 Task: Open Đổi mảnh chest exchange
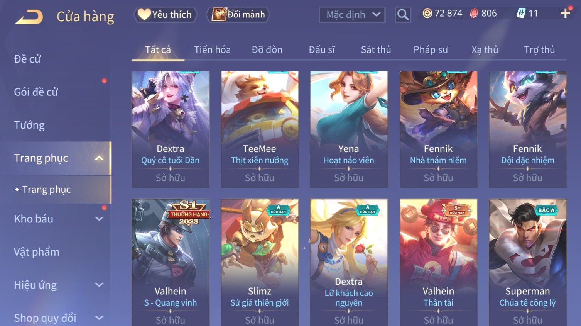(x=238, y=15)
